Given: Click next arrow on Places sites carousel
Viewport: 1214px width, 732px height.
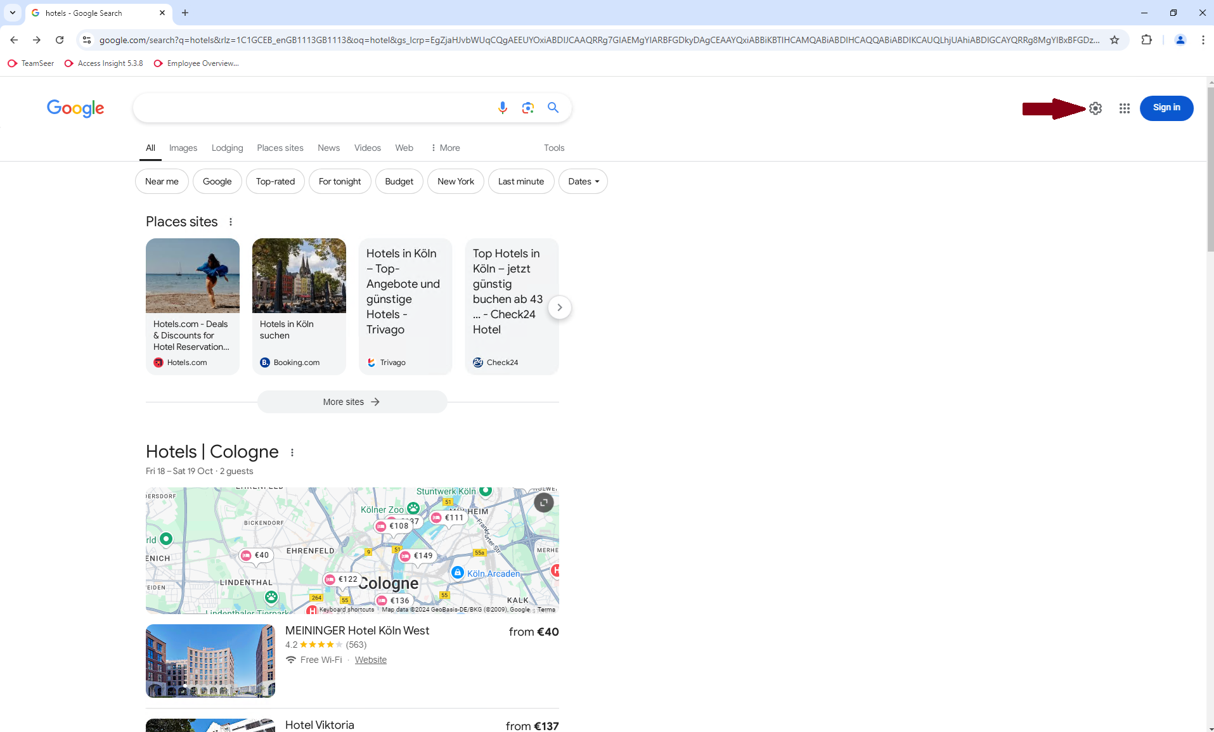Looking at the screenshot, I should [559, 307].
